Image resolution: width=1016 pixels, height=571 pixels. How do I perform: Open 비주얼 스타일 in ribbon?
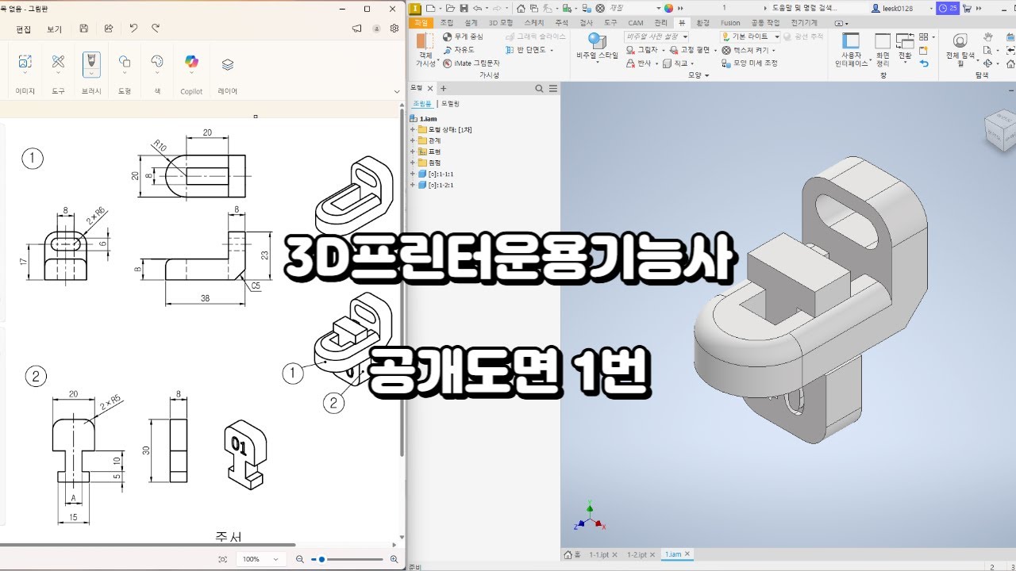pos(597,49)
